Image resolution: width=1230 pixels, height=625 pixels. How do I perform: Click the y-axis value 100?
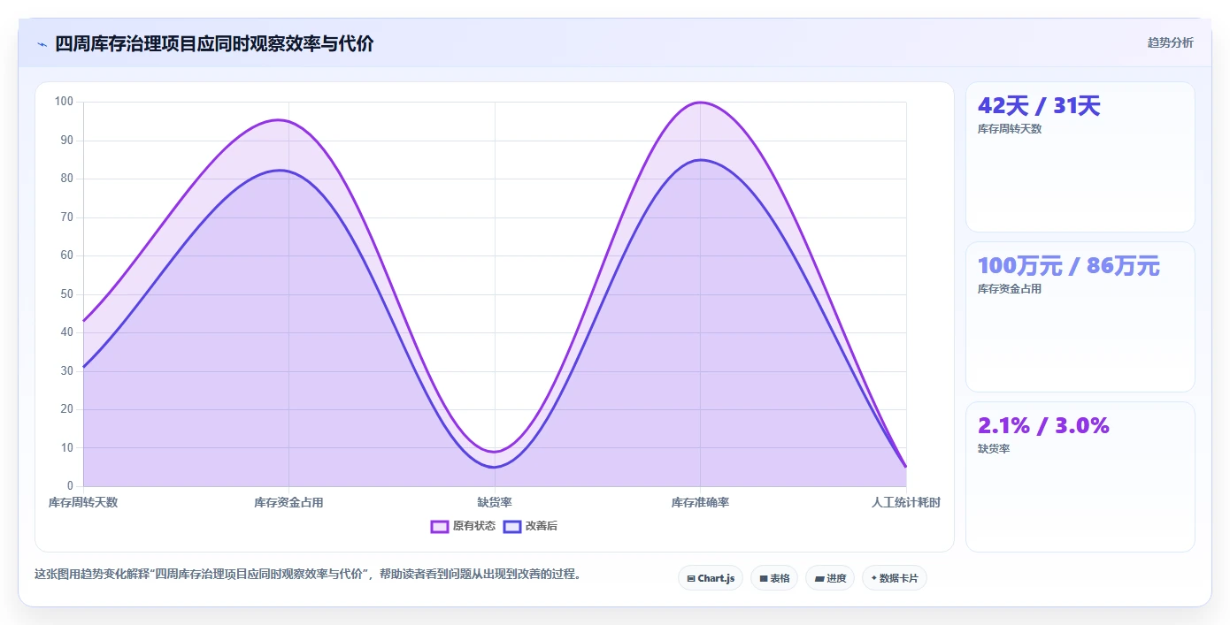pos(64,102)
